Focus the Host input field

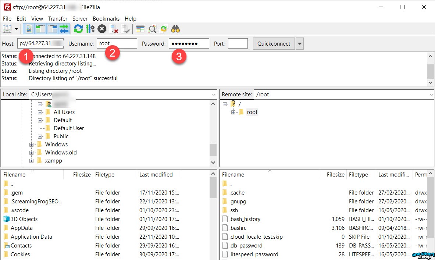[40, 43]
